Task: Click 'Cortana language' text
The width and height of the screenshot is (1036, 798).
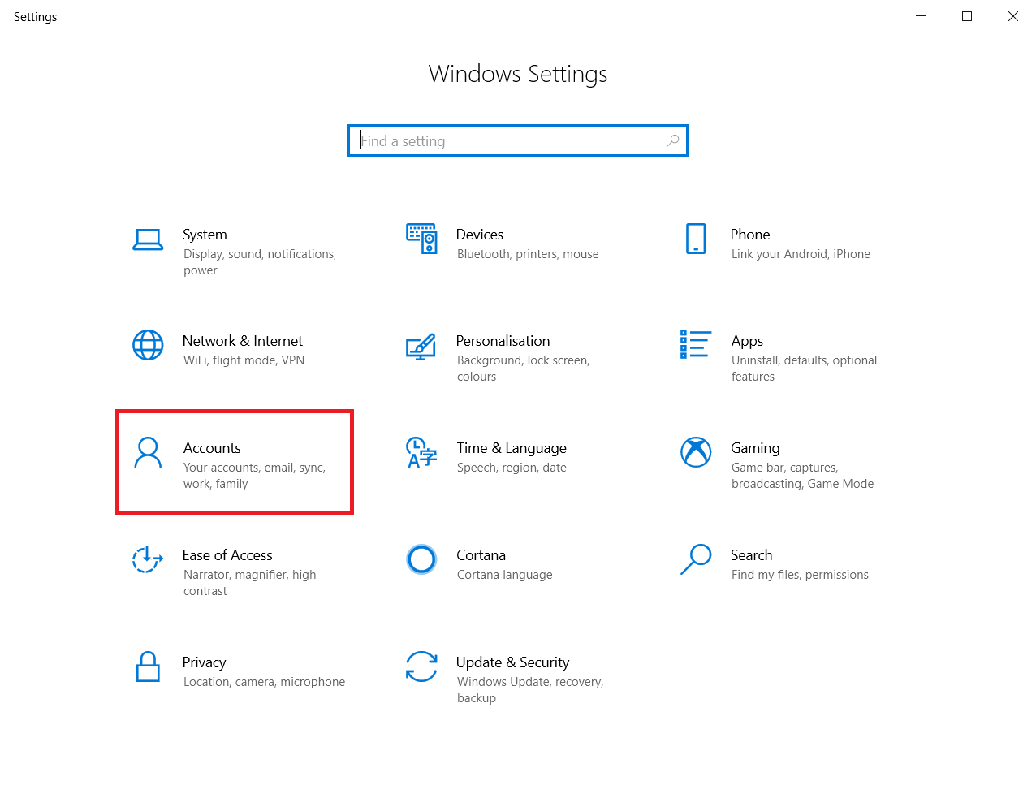Action: 504,575
